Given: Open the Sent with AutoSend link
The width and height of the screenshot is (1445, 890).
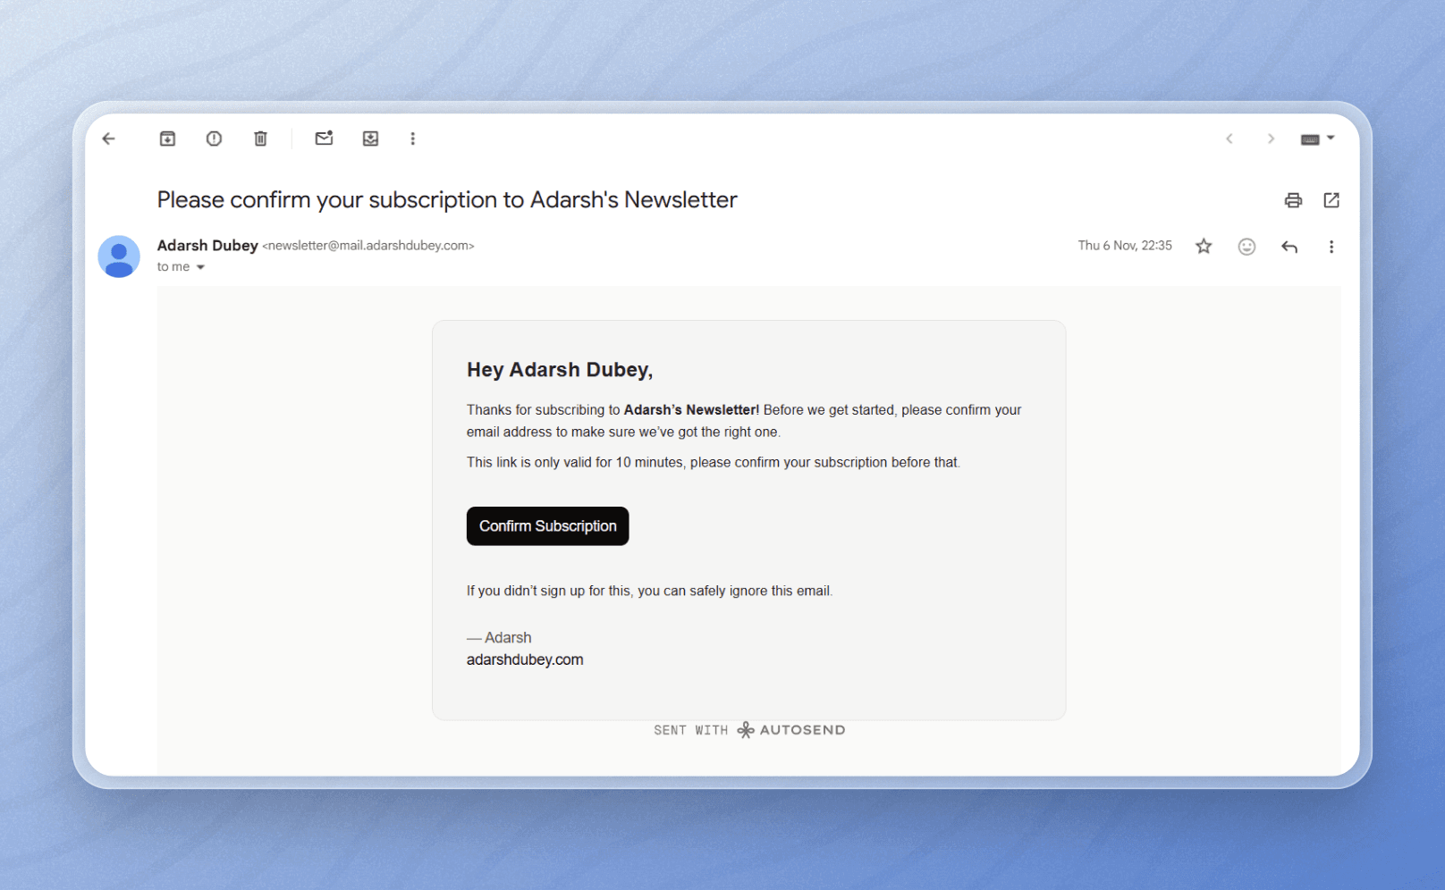Looking at the screenshot, I should [749, 730].
